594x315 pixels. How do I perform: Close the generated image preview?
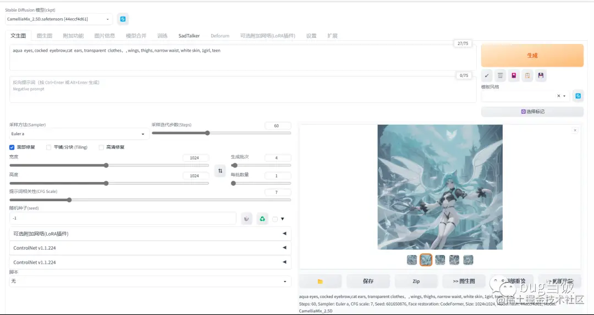coord(575,130)
